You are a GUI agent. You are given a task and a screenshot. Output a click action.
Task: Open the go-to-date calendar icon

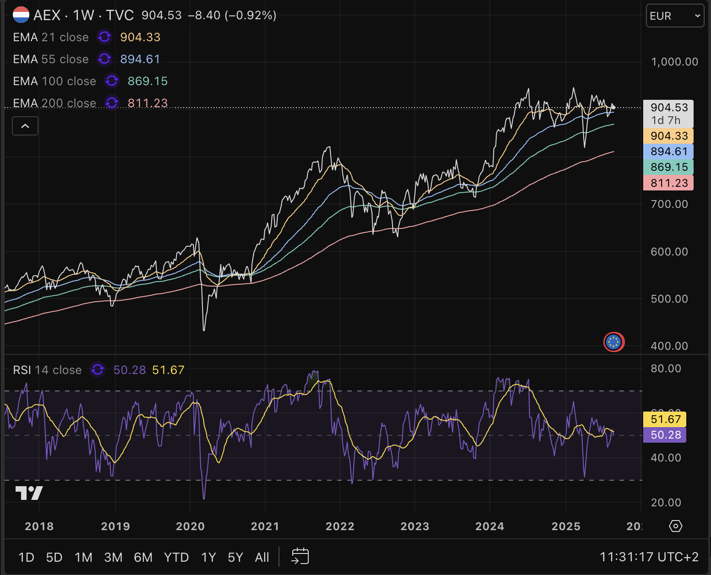coord(300,557)
